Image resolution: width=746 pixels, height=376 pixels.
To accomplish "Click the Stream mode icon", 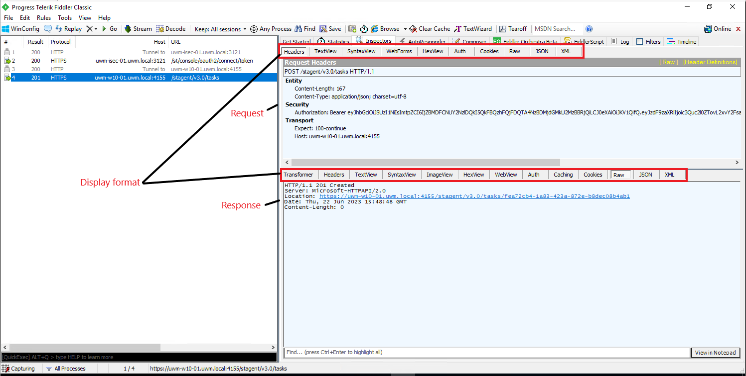I will [x=128, y=29].
